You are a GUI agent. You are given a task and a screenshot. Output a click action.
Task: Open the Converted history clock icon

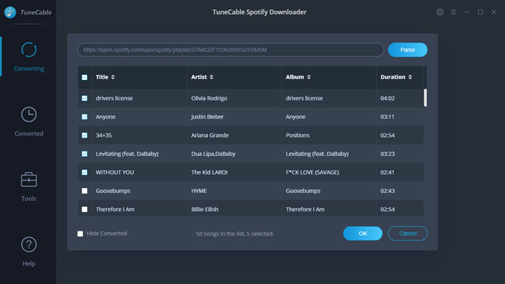pos(29,115)
